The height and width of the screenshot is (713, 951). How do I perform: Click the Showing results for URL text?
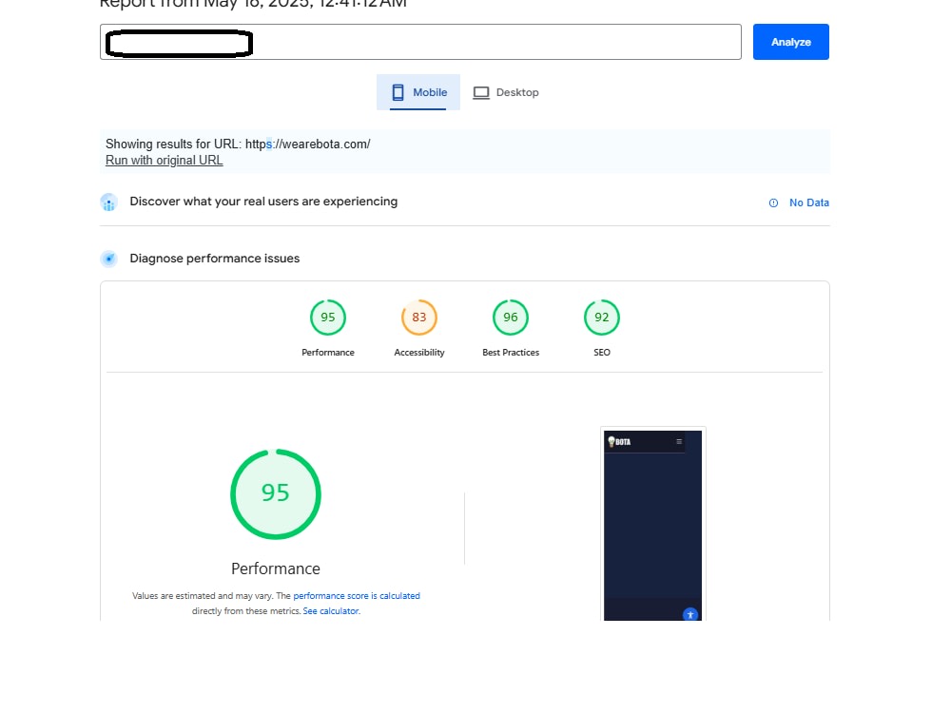pyautogui.click(x=238, y=145)
